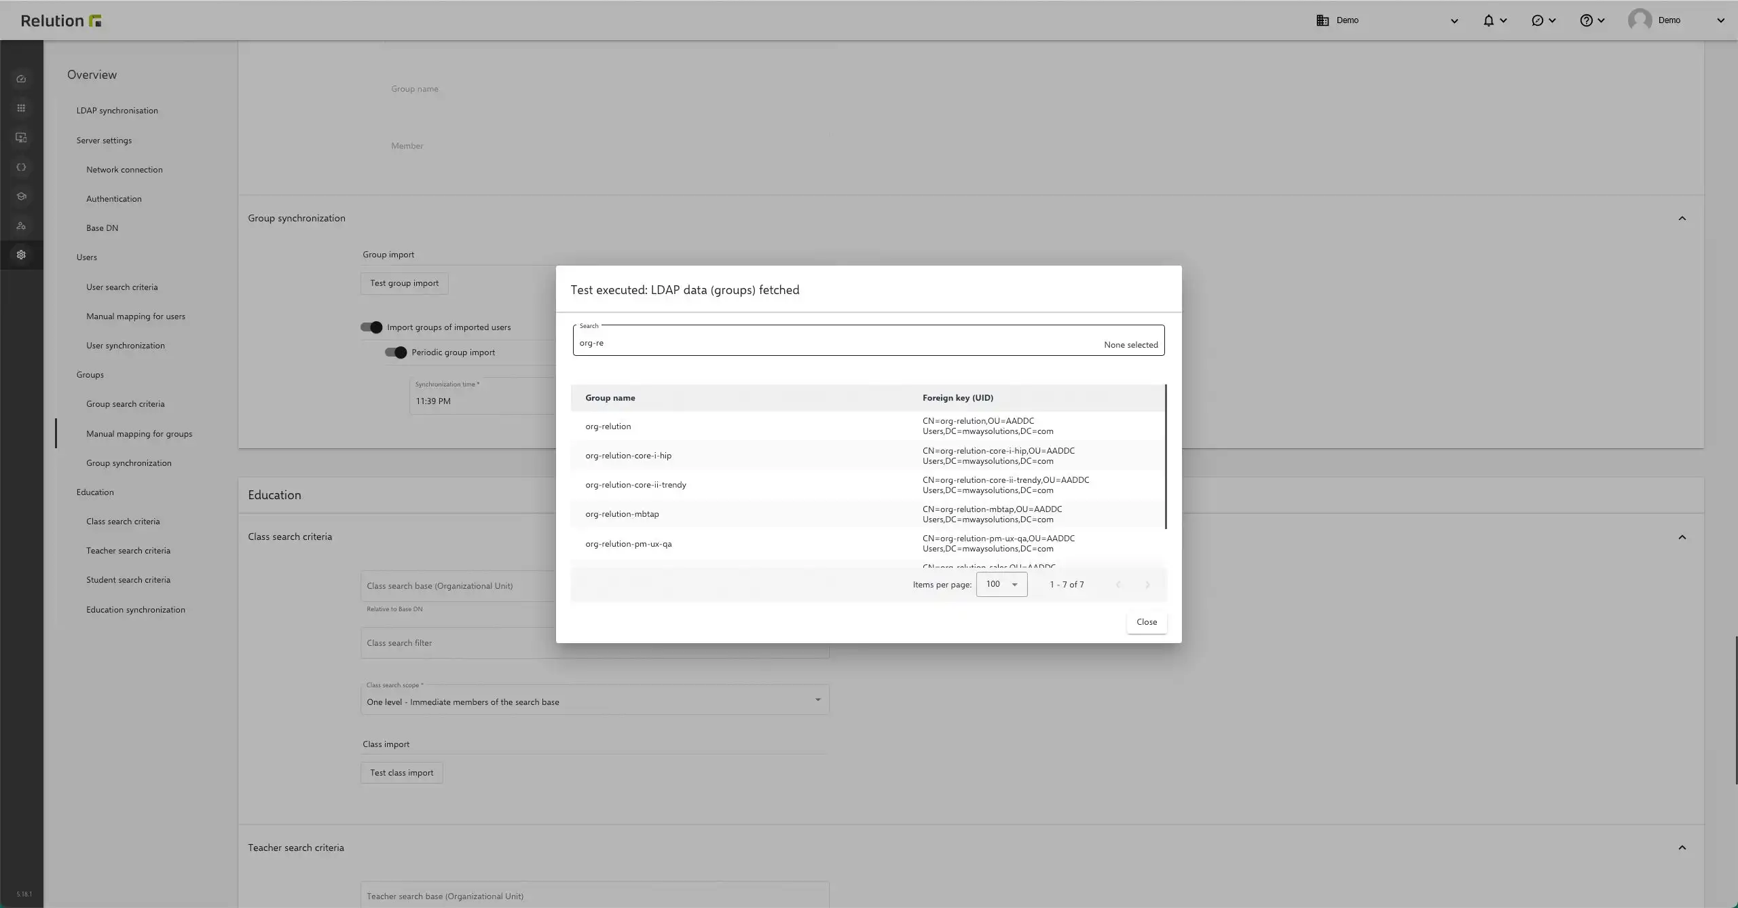
Task: Open the Items per page dropdown
Action: 1001,584
